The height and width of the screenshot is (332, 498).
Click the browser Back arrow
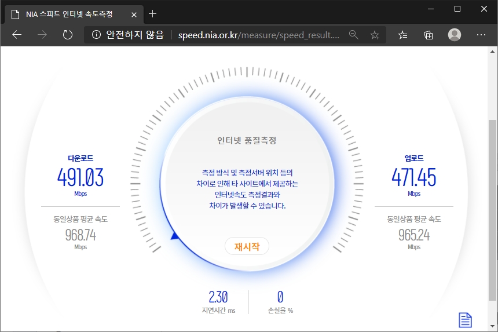tap(17, 35)
